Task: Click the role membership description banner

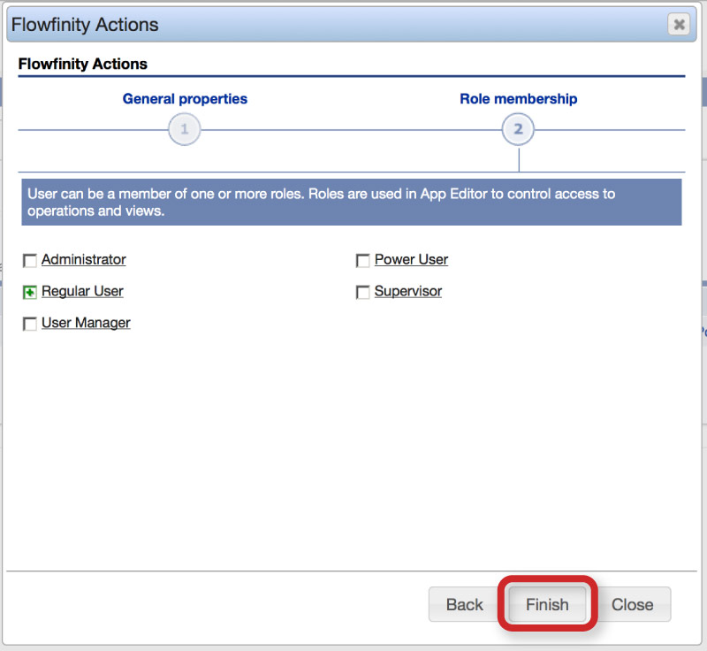Action: (x=352, y=203)
